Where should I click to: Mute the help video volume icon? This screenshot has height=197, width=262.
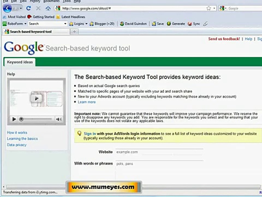[59, 119]
